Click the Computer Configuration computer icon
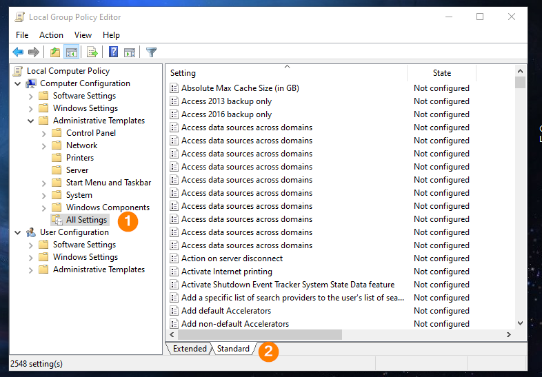The image size is (542, 377). pos(31,83)
